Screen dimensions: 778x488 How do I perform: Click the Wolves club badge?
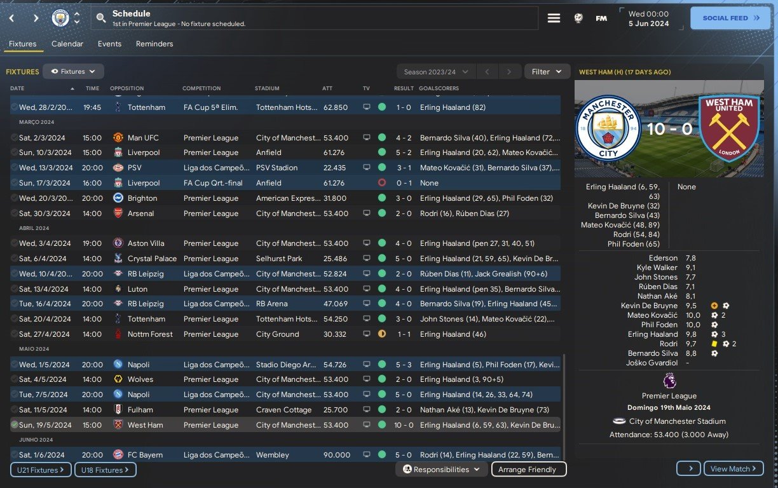pos(118,379)
